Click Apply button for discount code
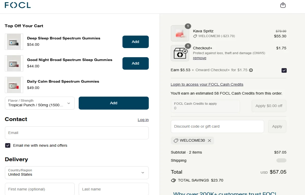 coord(277,126)
